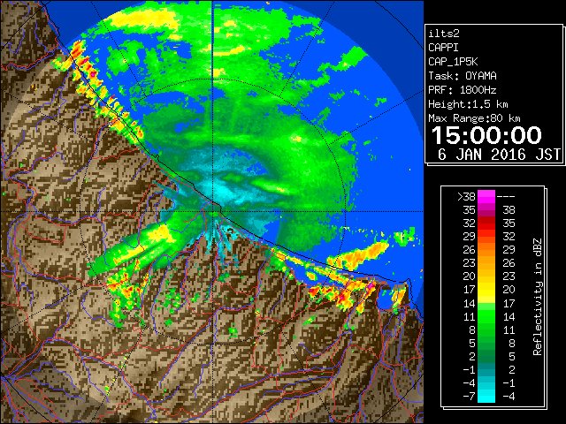Pick the cyan swatch next to -7
The height and width of the screenshot is (424, 566).
point(486,396)
